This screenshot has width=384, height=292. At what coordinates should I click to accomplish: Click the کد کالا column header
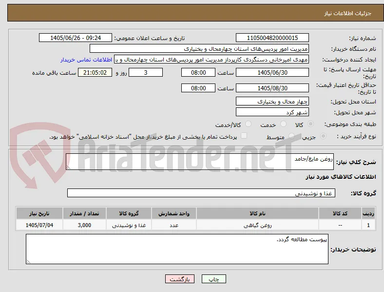340,213
